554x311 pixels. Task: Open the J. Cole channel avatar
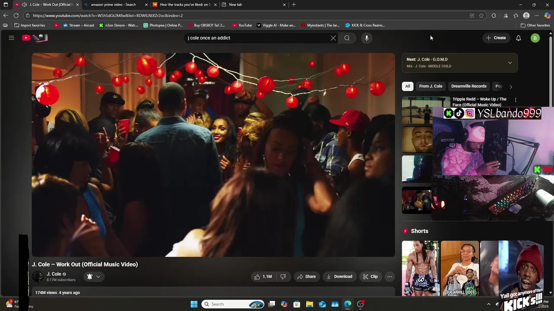click(38, 276)
